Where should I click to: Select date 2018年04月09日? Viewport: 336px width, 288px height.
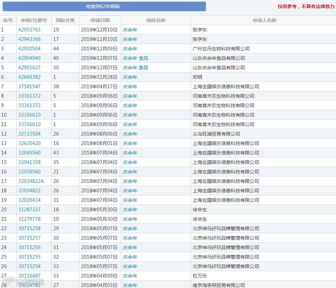point(99,275)
